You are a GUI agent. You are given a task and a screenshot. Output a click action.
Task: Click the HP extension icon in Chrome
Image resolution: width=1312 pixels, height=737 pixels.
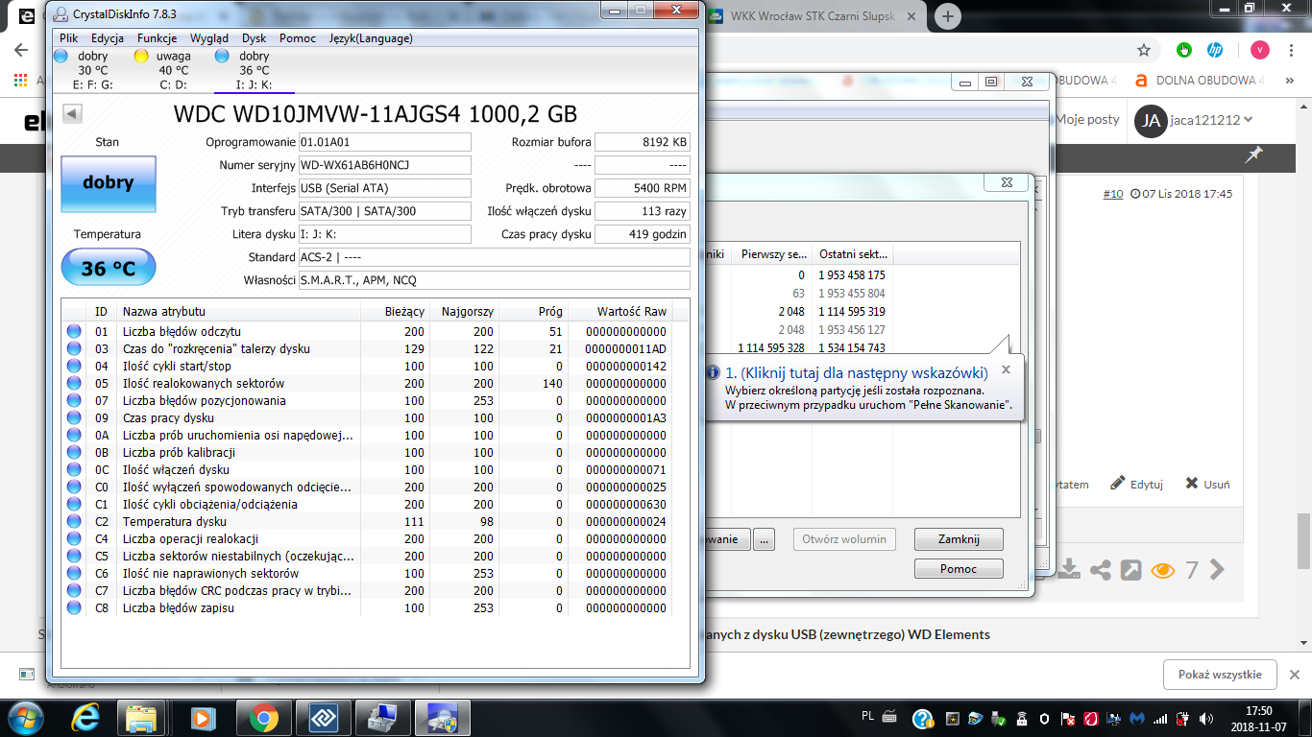pyautogui.click(x=1214, y=50)
